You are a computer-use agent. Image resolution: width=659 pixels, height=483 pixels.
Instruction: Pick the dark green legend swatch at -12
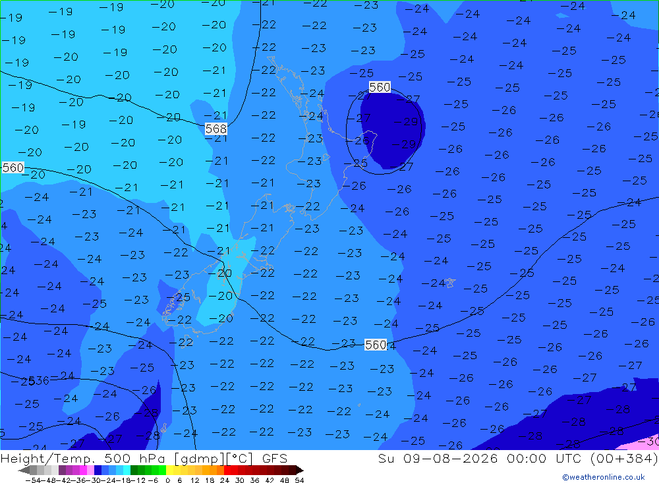coord(134,470)
